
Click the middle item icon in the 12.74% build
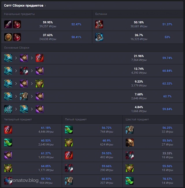24,71
